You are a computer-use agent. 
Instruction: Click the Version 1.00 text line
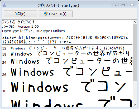point(20,26)
